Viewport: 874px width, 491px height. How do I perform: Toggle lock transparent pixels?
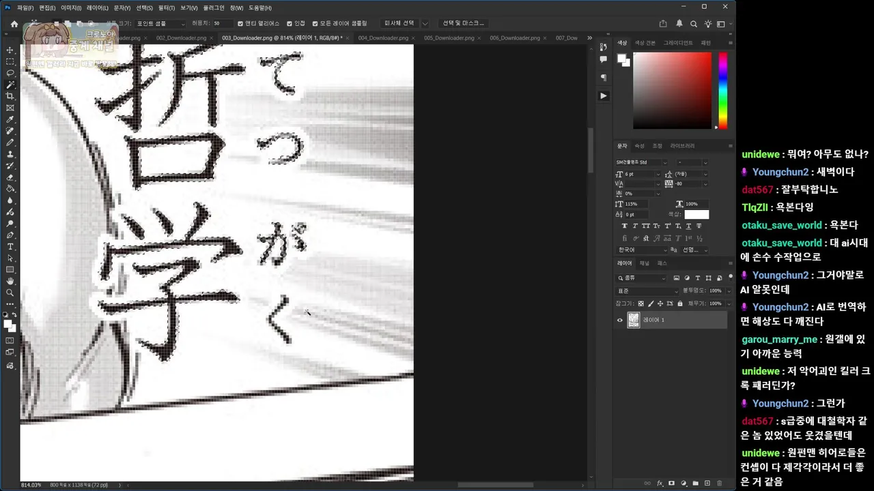tap(640, 303)
